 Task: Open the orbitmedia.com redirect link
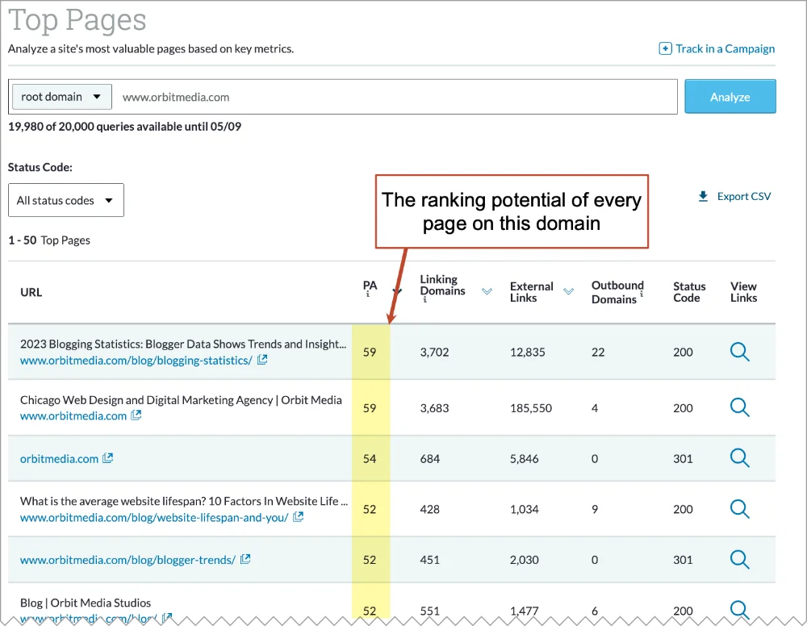point(59,459)
